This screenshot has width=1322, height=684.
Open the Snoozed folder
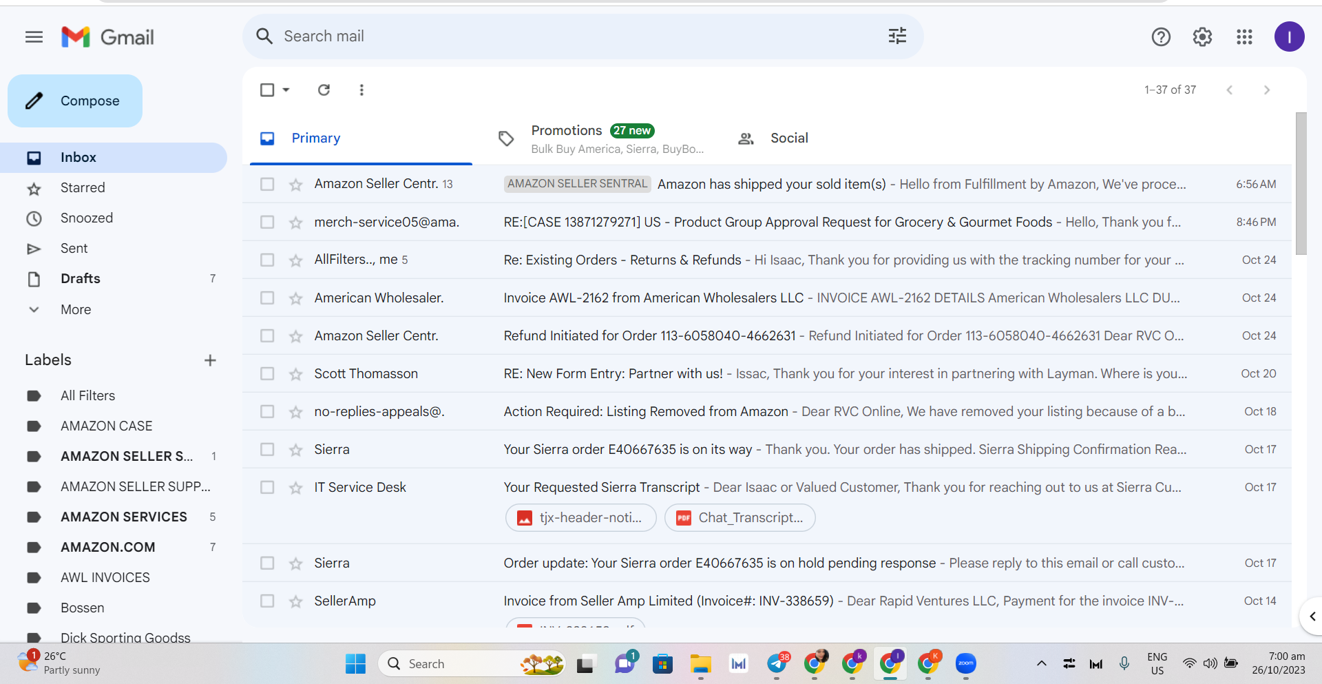[114, 218]
